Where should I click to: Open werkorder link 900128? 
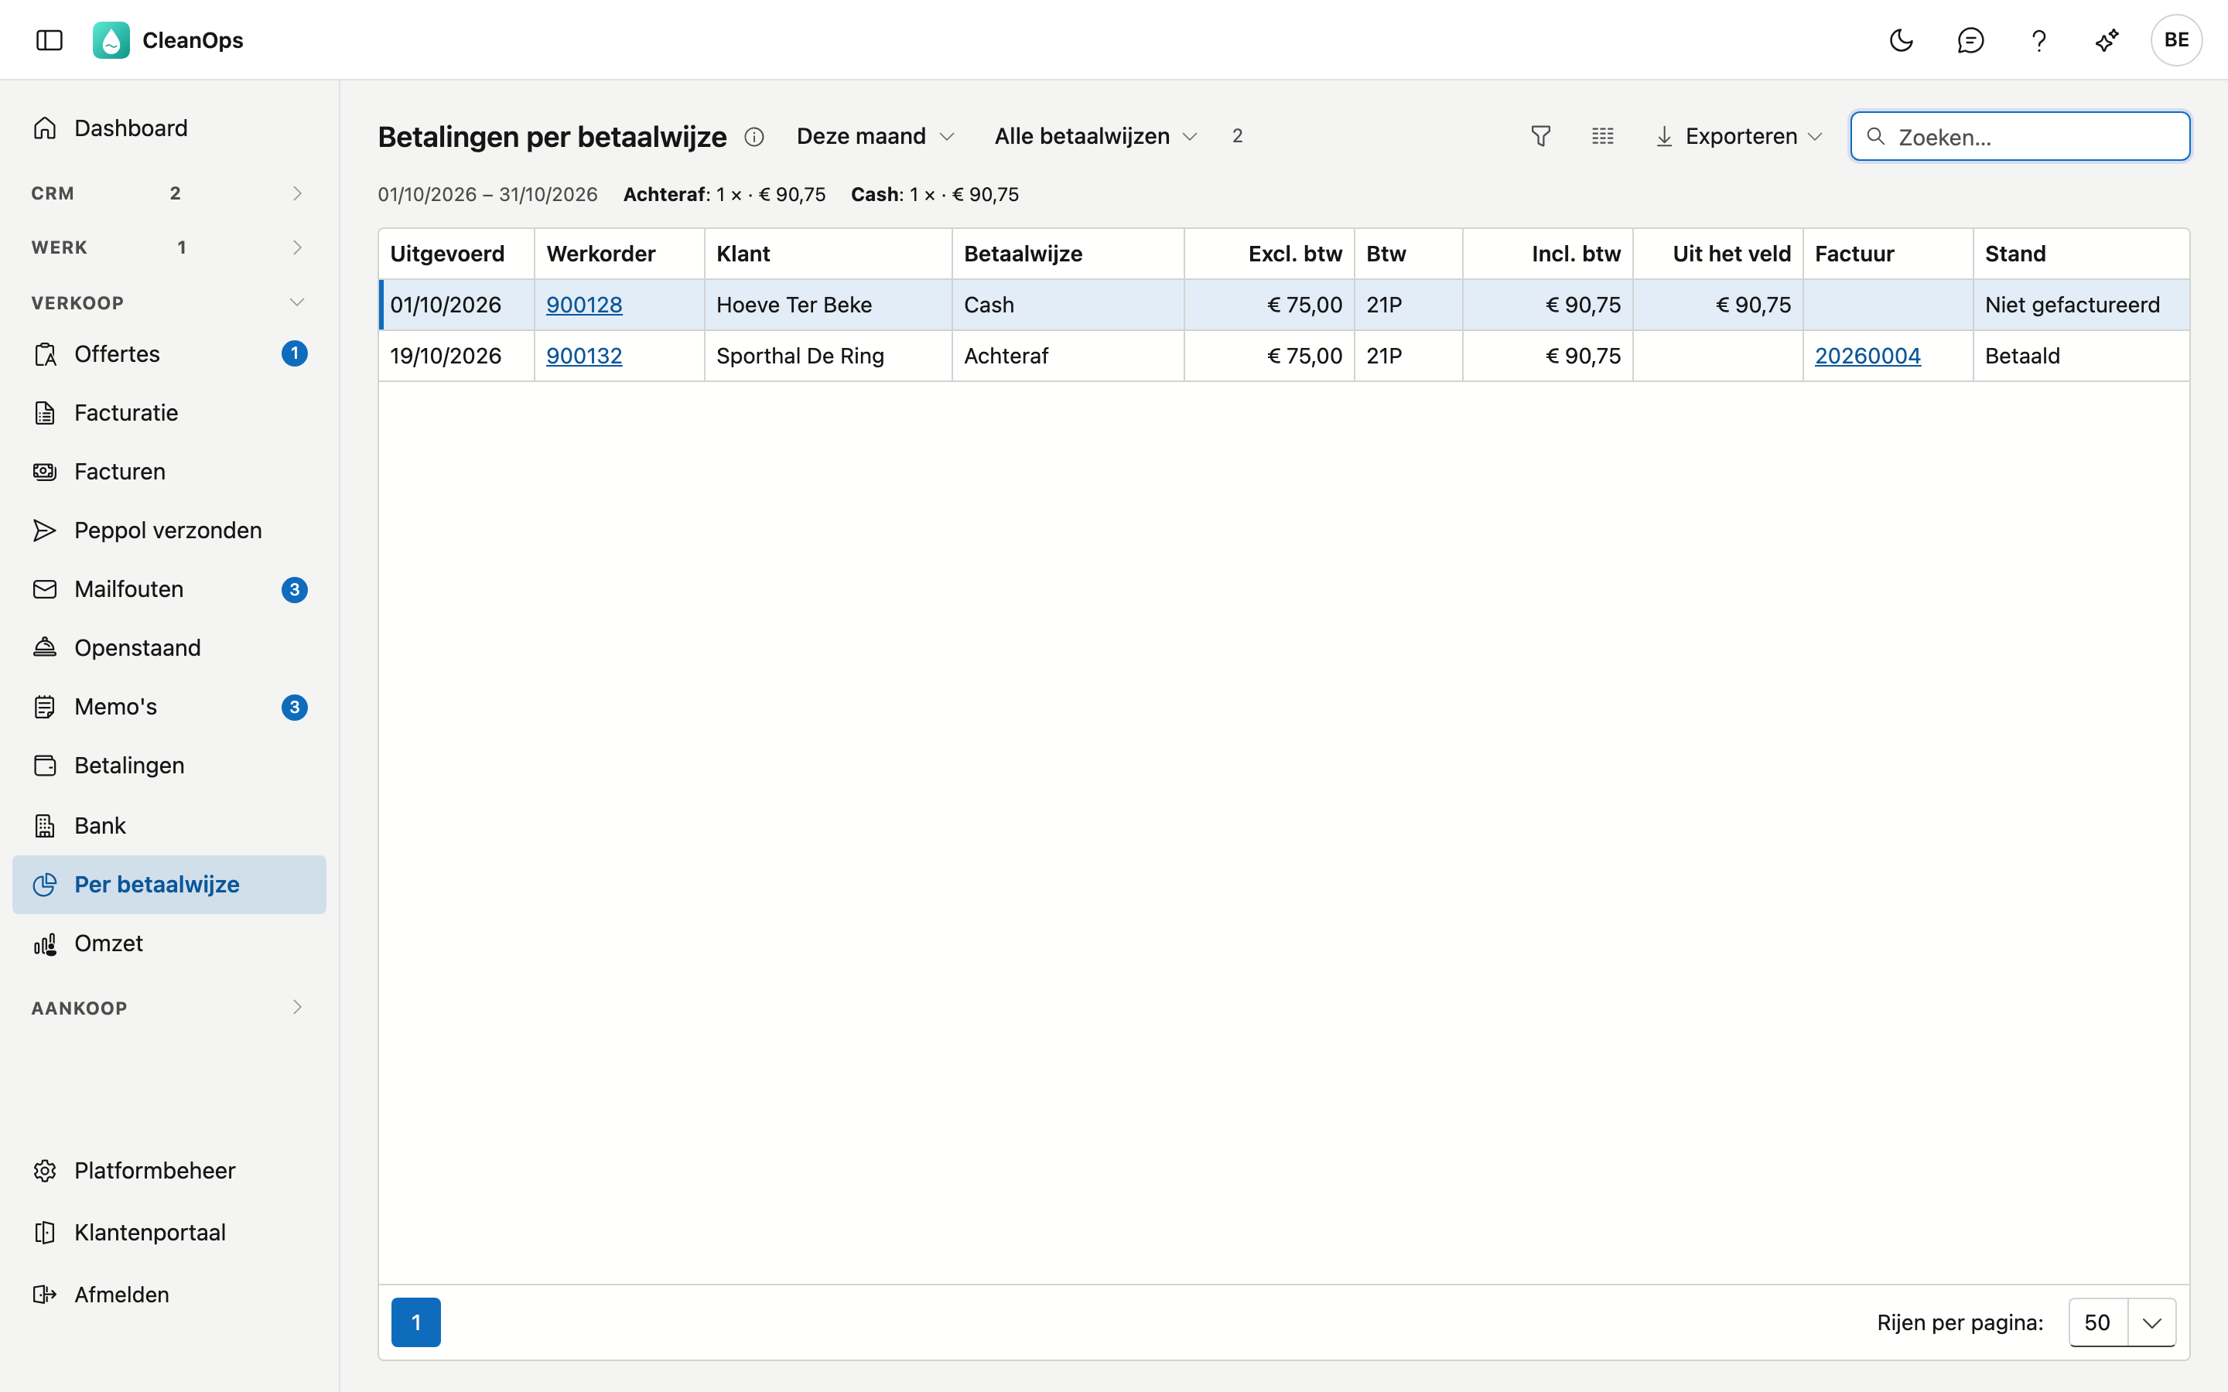tap(584, 305)
